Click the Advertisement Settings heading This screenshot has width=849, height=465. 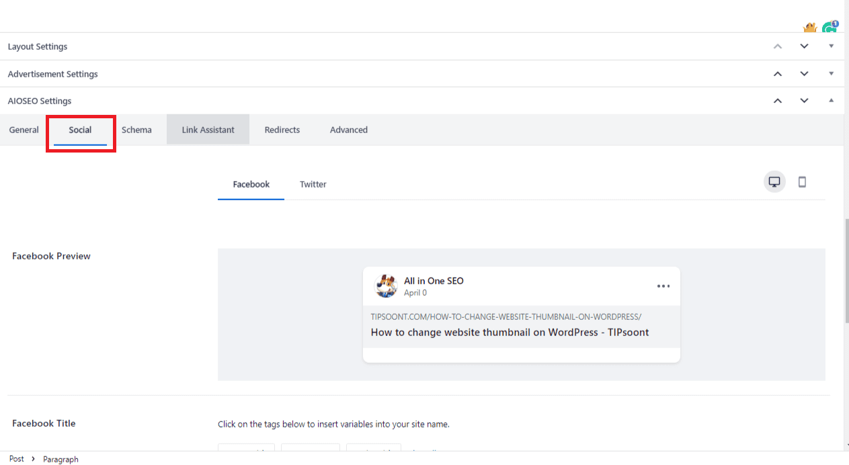tap(52, 74)
